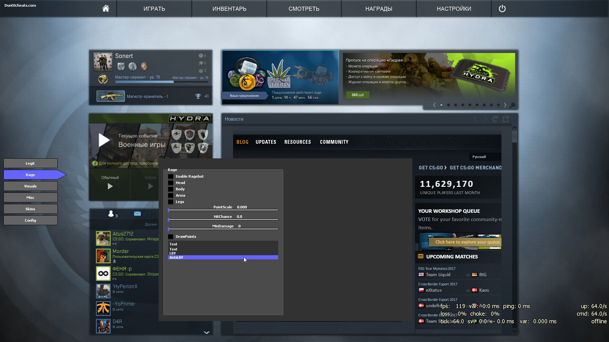Go to next banner with right arrow

pyautogui.click(x=505, y=105)
